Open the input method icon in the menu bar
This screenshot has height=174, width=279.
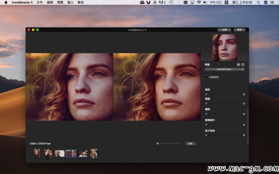pyautogui.click(x=226, y=2)
